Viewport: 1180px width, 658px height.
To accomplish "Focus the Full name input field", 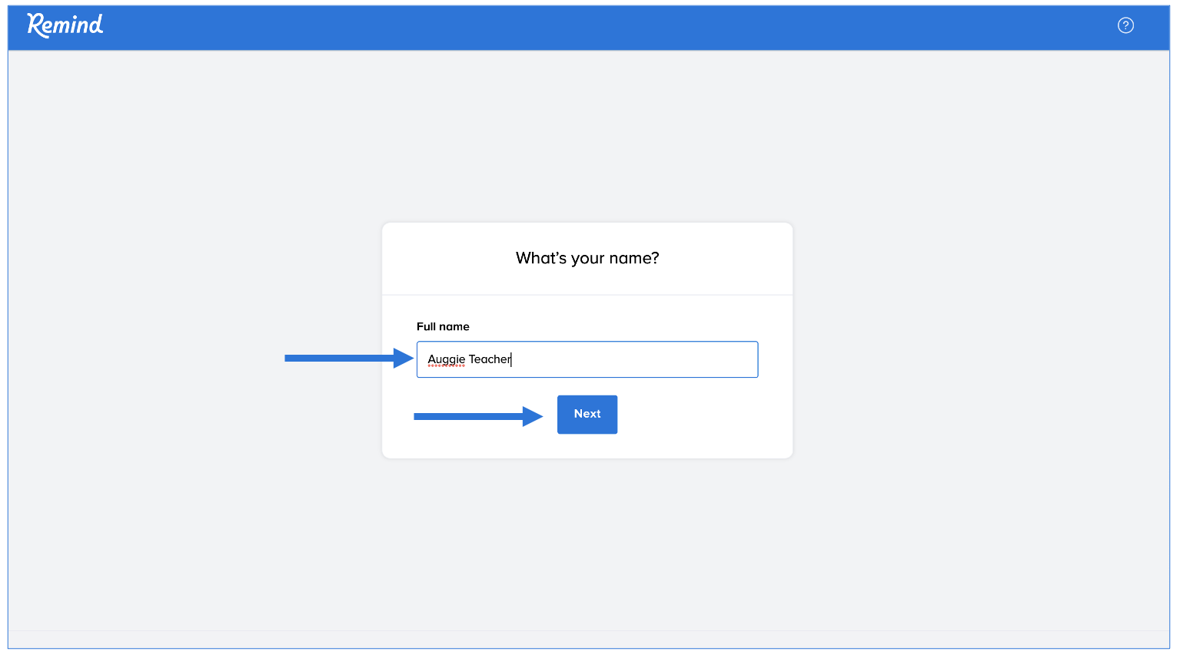I will pyautogui.click(x=587, y=359).
